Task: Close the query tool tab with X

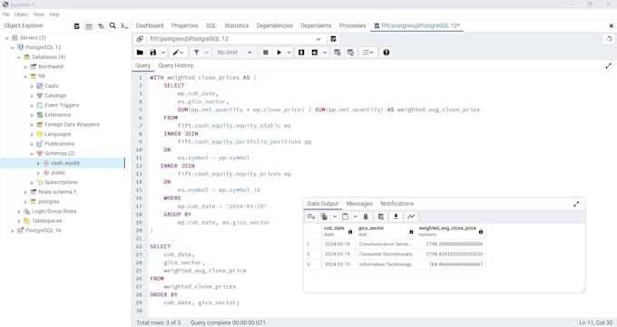Action: pyautogui.click(x=611, y=26)
